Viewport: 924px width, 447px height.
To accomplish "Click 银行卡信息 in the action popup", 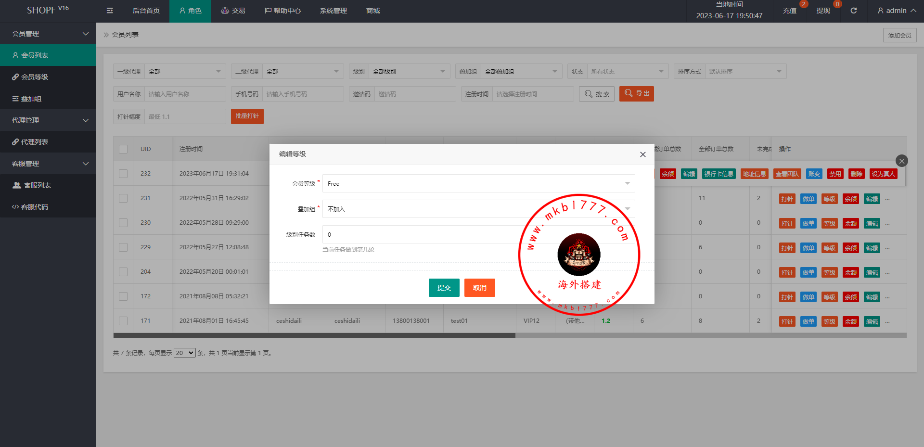I will (x=719, y=174).
